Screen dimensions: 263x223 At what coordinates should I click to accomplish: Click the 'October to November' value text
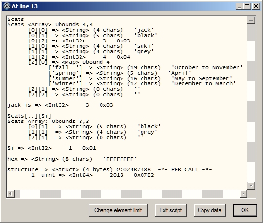[x=207, y=68]
